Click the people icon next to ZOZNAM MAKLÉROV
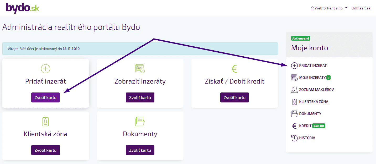This screenshot has width=376, height=164. (295, 90)
